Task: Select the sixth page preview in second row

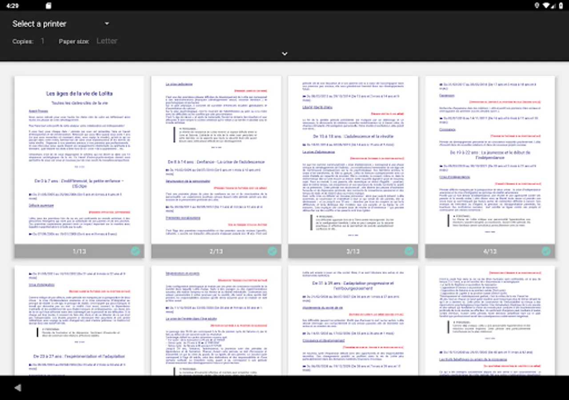Action: (216, 320)
